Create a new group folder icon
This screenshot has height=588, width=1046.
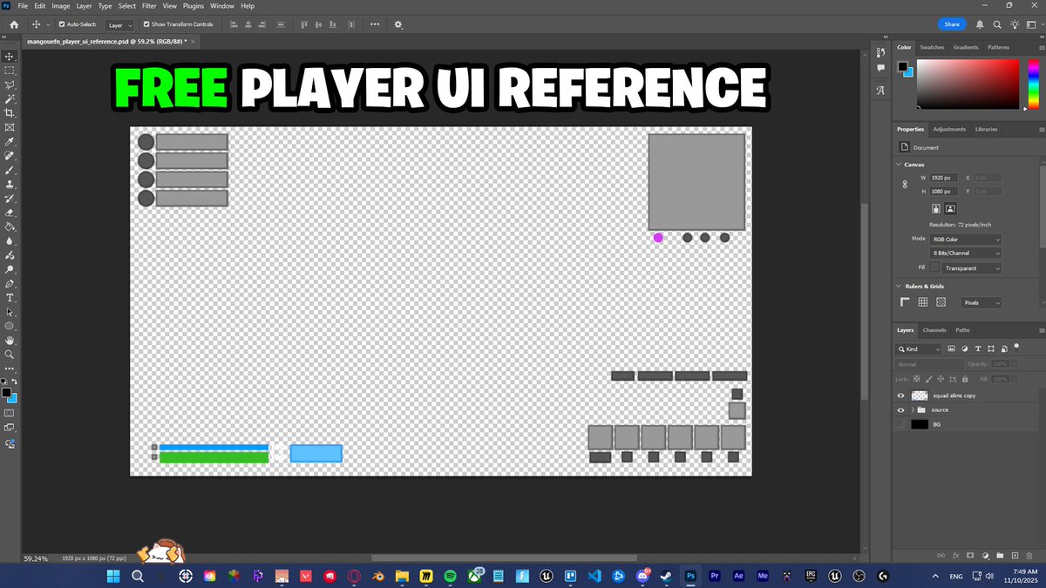(999, 555)
